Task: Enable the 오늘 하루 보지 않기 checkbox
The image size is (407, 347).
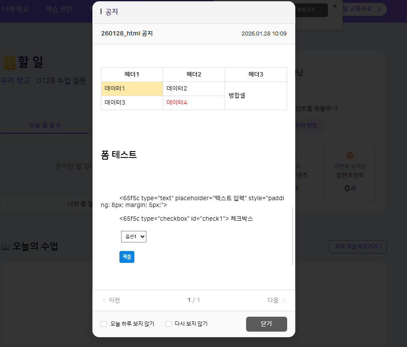Action: pos(104,324)
